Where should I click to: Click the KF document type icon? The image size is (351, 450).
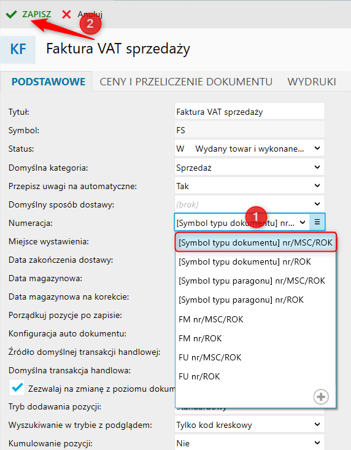18,49
